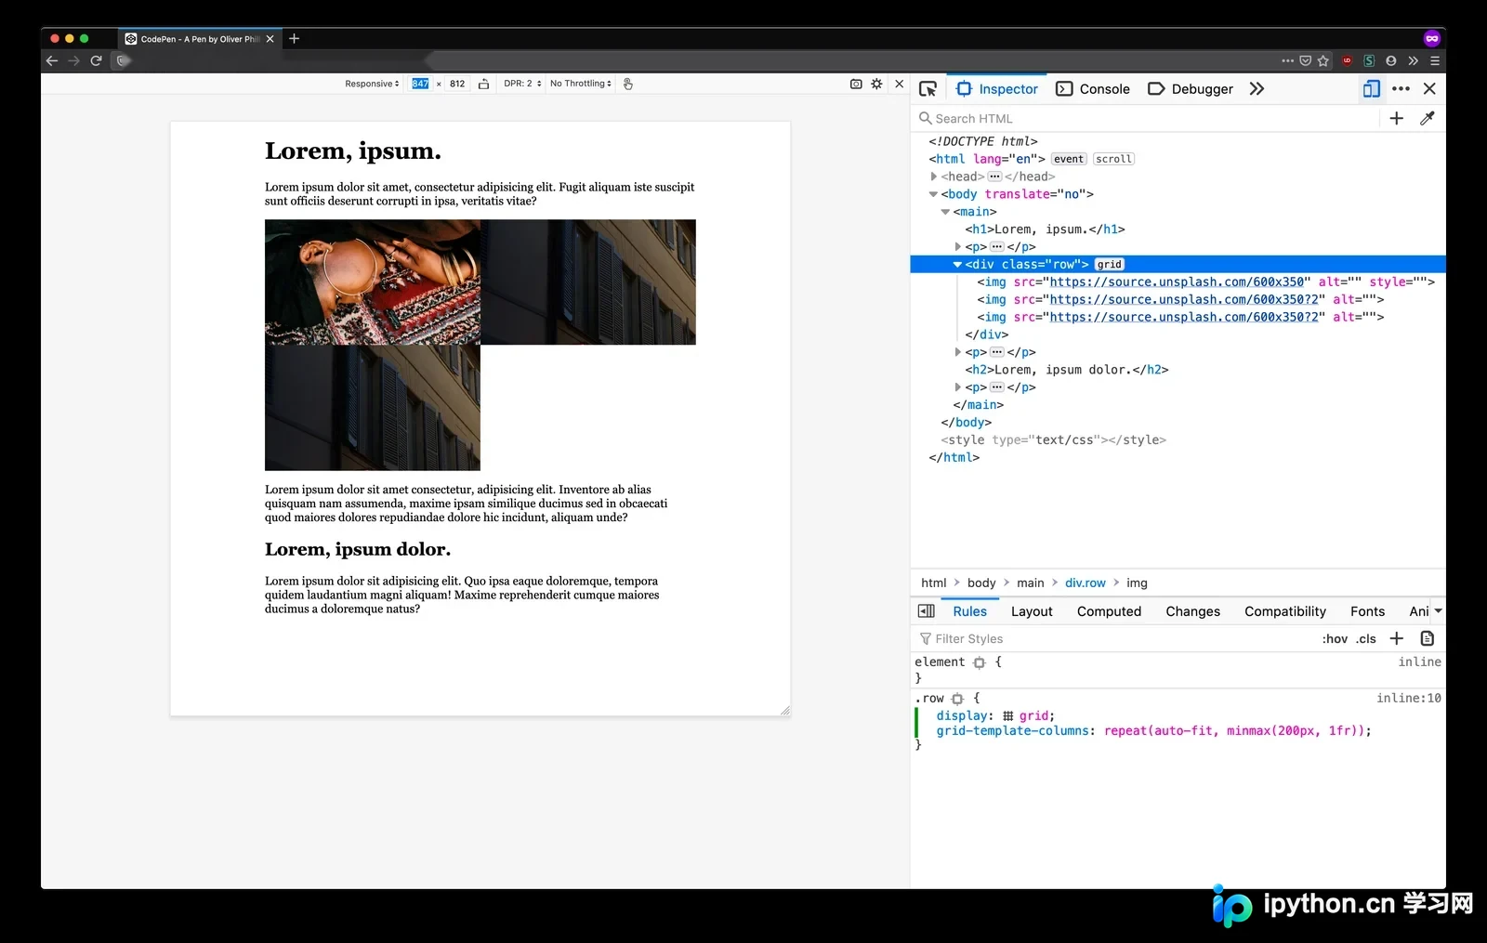The height and width of the screenshot is (943, 1487).
Task: Open a new browser tab
Action: [x=294, y=38]
